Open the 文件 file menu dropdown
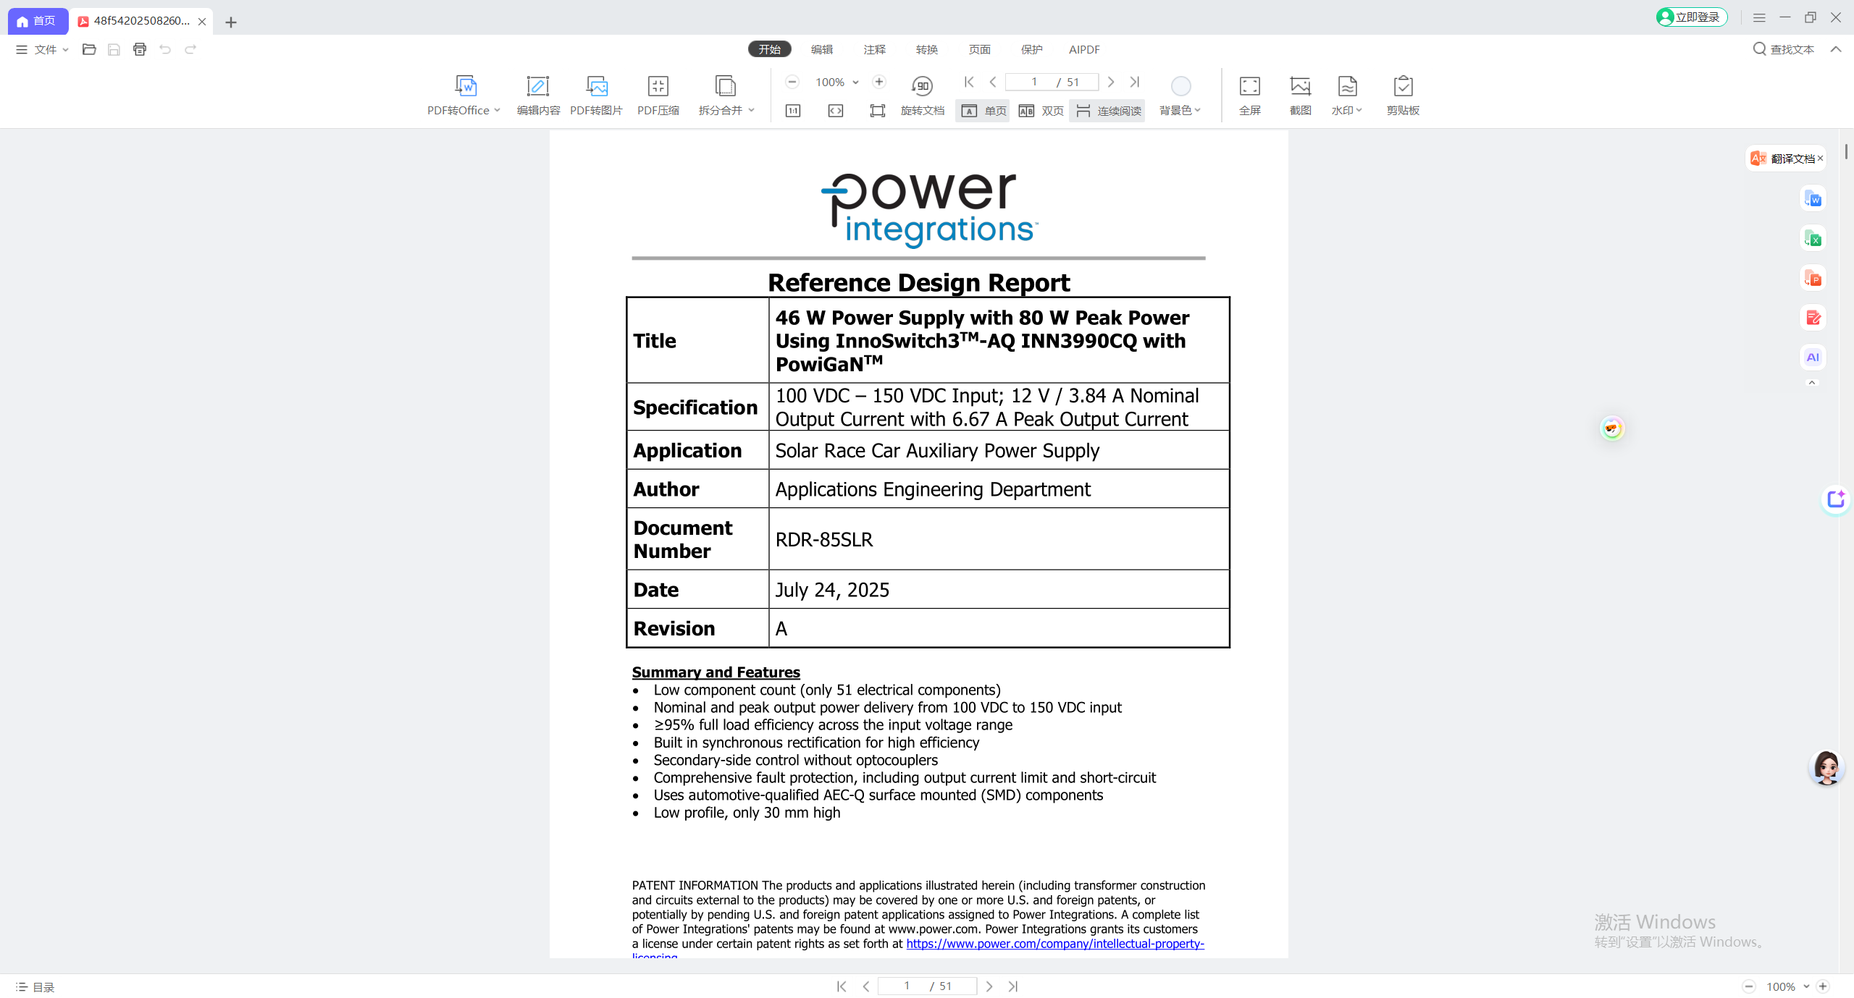Image resolution: width=1854 pixels, height=998 pixels. click(42, 49)
